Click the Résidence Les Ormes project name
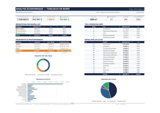 tap(24, 12)
